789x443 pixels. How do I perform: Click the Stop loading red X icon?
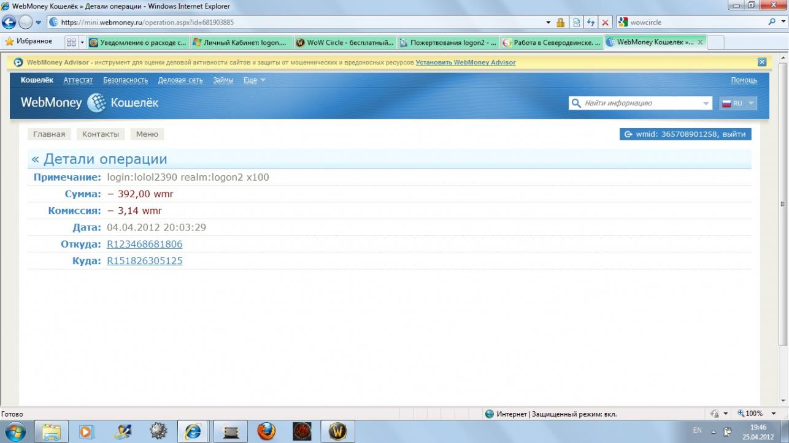click(x=605, y=23)
